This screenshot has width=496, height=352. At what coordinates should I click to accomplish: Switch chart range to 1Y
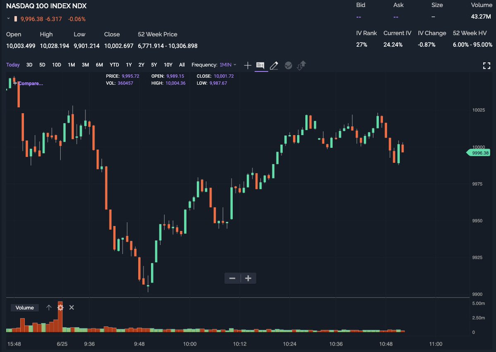click(x=129, y=65)
